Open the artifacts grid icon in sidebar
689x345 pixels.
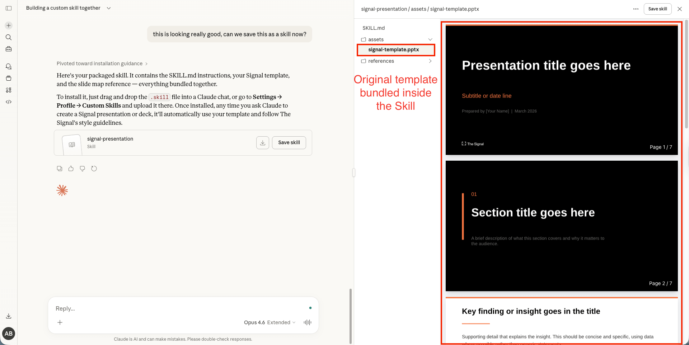(9, 90)
